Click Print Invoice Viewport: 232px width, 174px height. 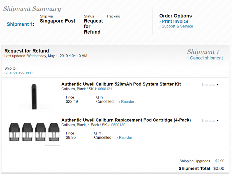[x=175, y=21]
